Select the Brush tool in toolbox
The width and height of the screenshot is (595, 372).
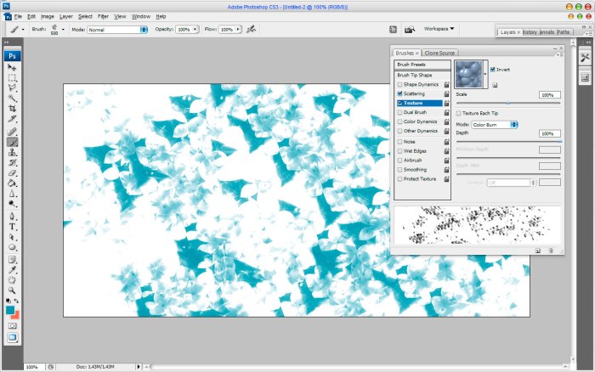pos(12,142)
